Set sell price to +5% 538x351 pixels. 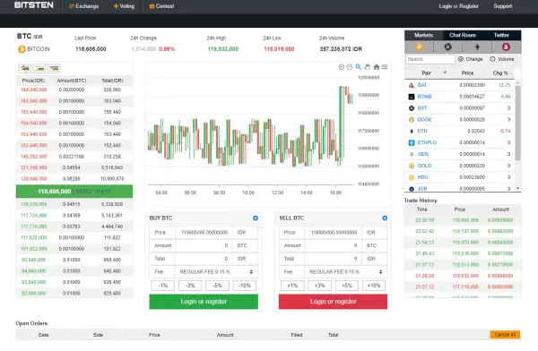[x=346, y=286]
